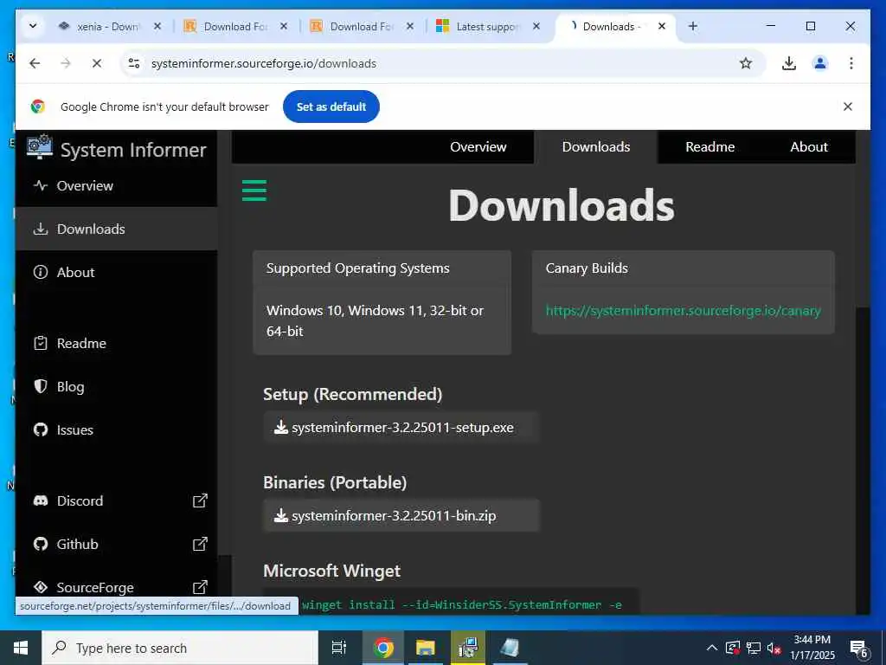Open Chrome three-dot menu
The width and height of the screenshot is (886, 665).
pyautogui.click(x=851, y=63)
